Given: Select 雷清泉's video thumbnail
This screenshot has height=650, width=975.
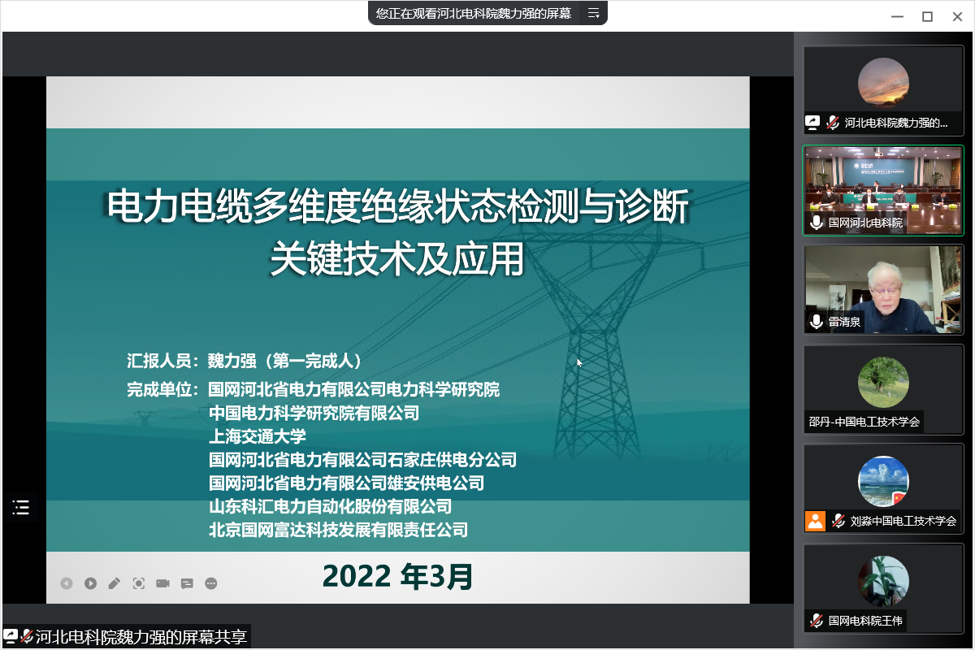Looking at the screenshot, I should [882, 288].
